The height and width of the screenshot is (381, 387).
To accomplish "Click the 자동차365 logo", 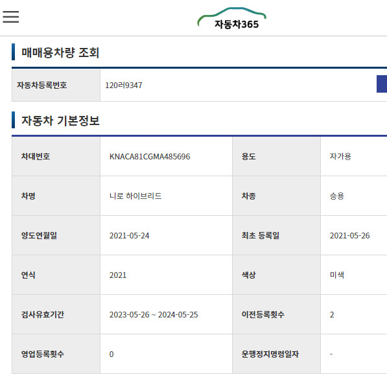I will [x=232, y=19].
